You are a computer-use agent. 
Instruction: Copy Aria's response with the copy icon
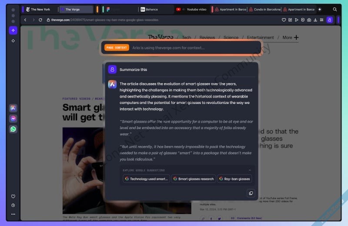tap(251, 193)
